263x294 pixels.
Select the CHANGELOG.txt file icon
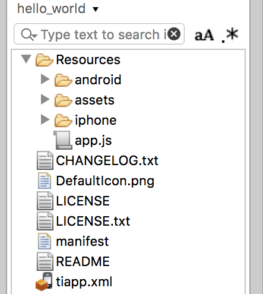45,160
